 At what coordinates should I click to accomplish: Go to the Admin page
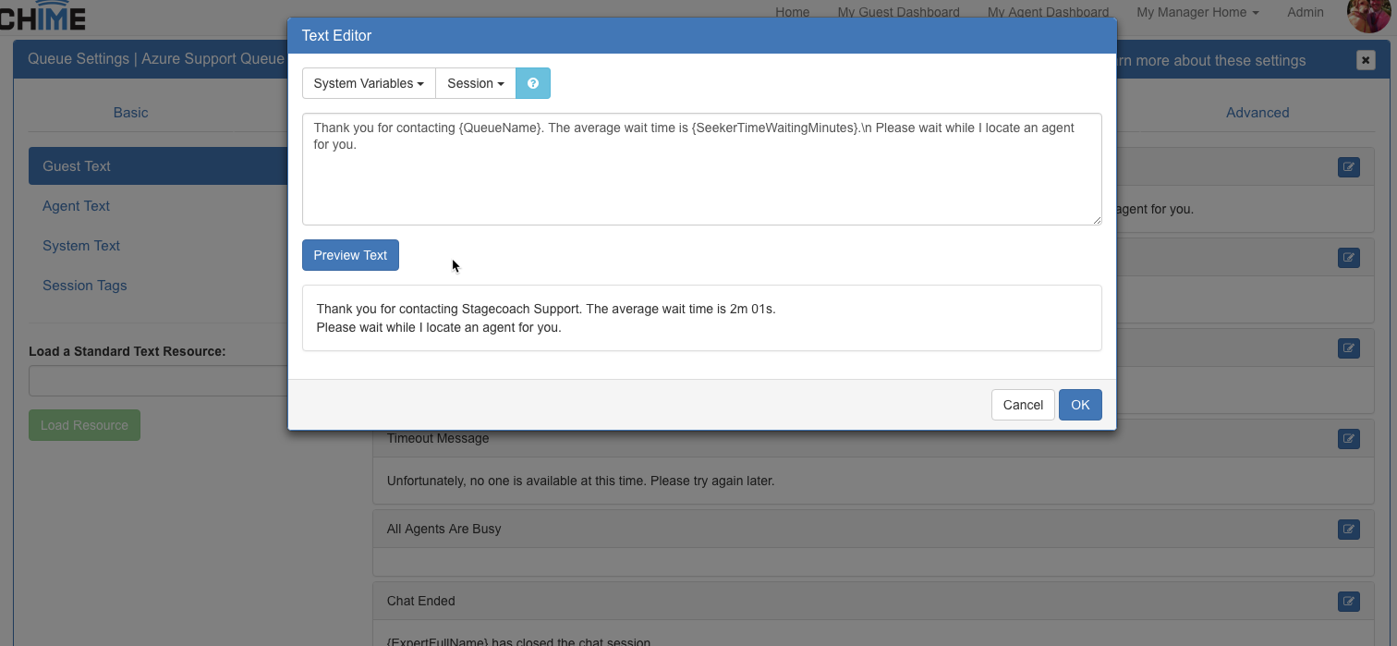point(1305,12)
